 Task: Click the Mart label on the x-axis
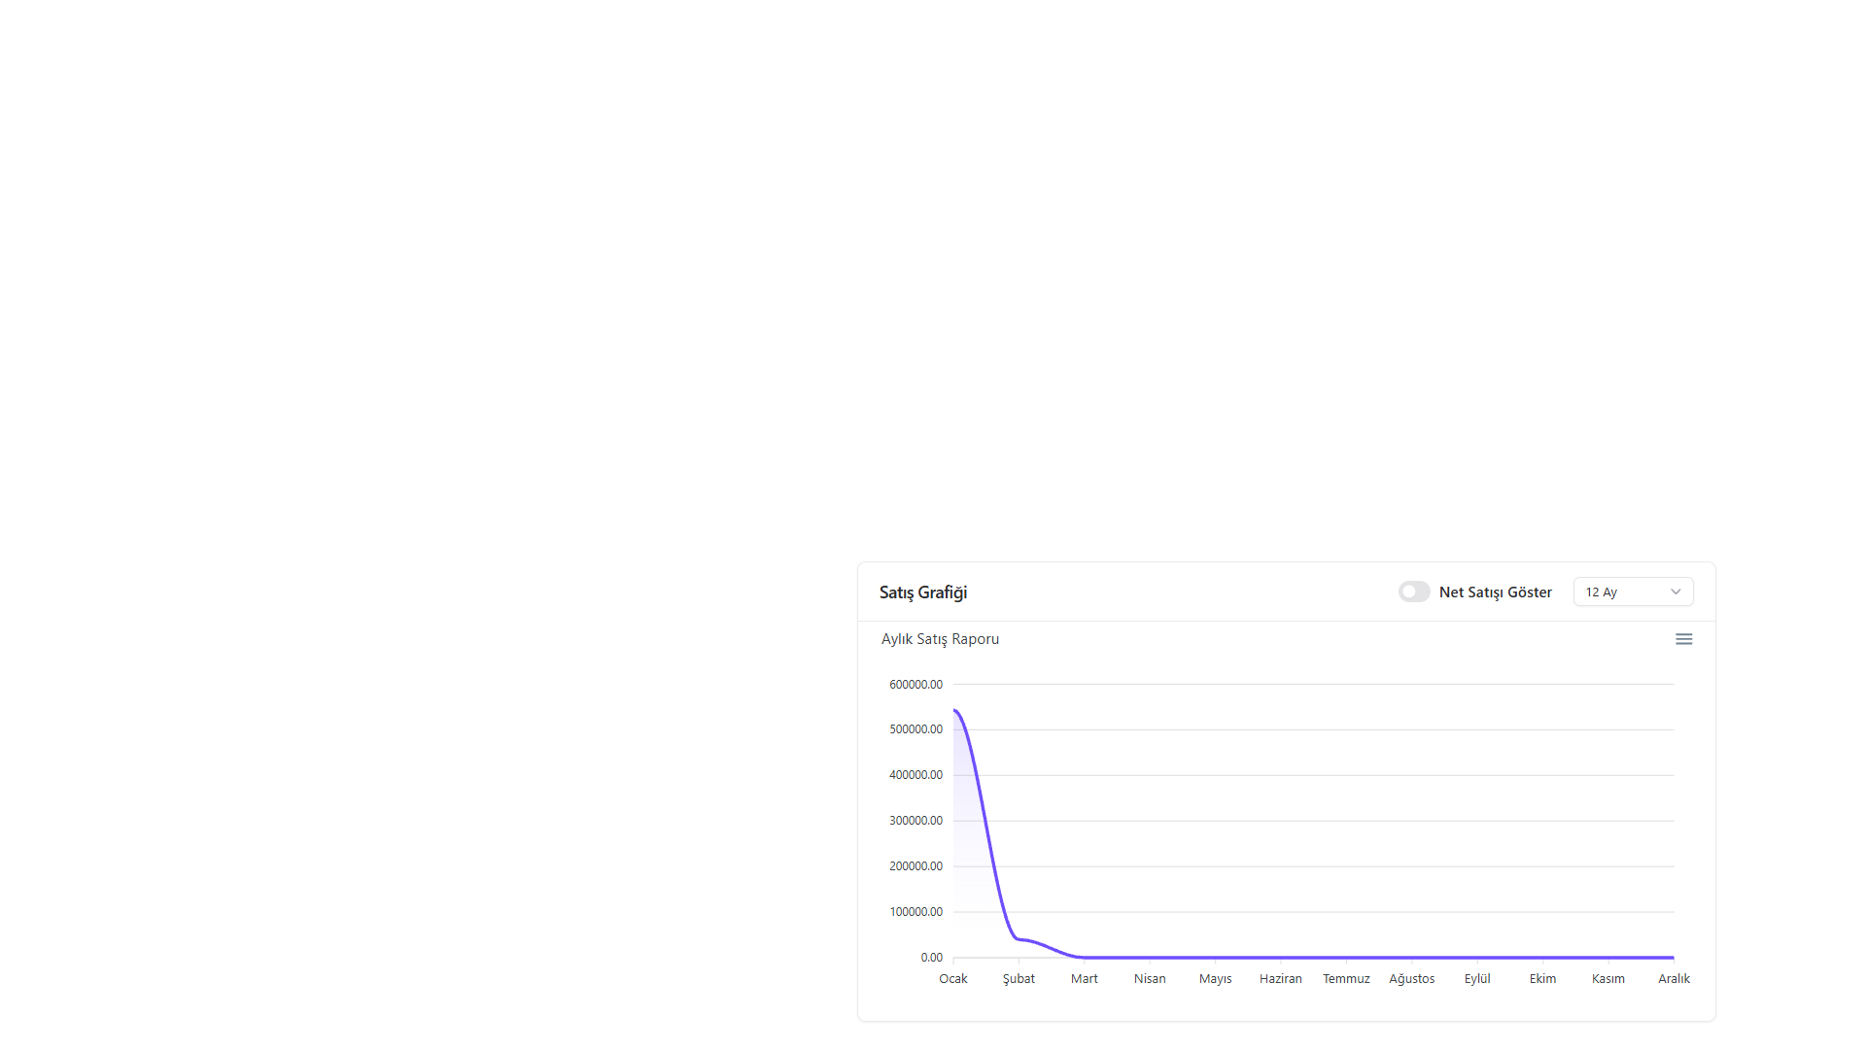tap(1085, 978)
